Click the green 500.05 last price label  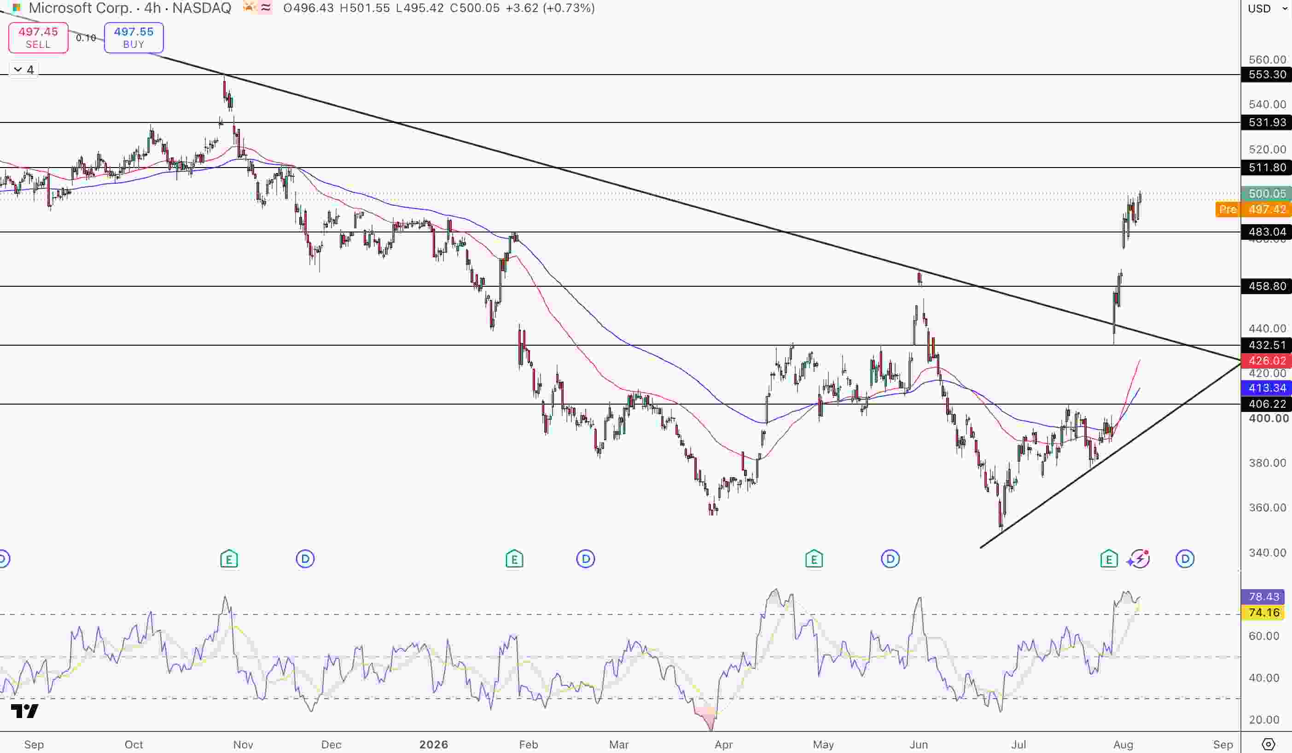(1266, 194)
